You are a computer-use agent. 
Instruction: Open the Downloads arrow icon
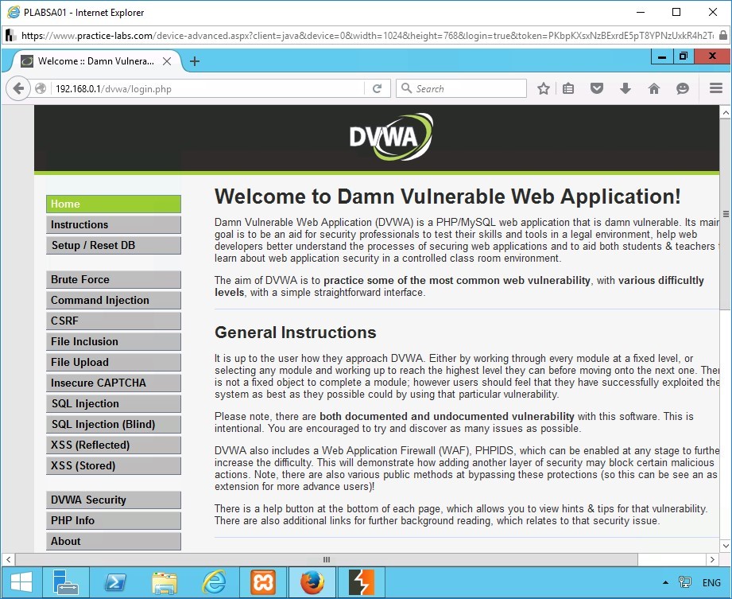[625, 89]
